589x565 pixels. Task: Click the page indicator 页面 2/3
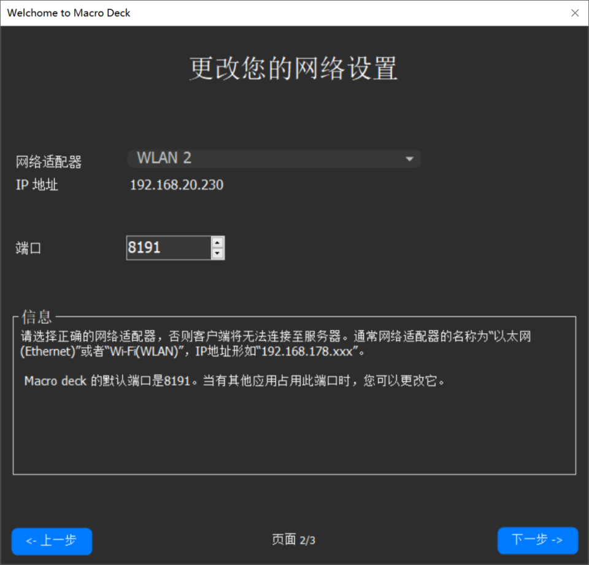[293, 540]
